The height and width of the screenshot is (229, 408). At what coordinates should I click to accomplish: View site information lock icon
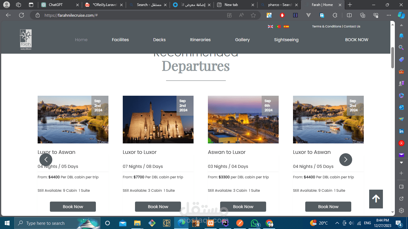[37, 15]
